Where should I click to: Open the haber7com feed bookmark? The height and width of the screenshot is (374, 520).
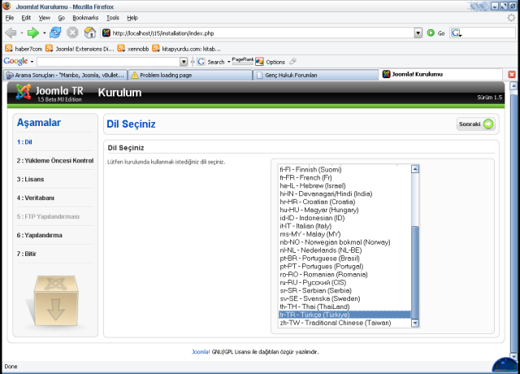coord(24,49)
